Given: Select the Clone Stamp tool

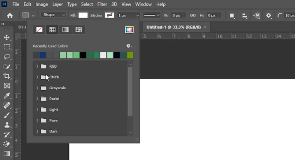Looking at the screenshot, I should coord(7,125).
